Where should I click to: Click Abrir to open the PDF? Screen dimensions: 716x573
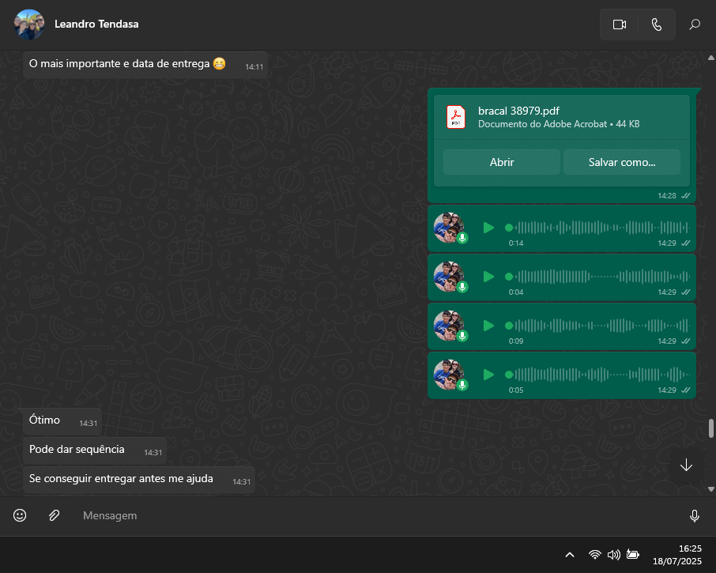click(501, 162)
